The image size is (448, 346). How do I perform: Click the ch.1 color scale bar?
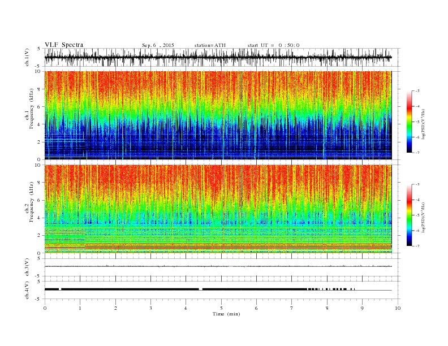pyautogui.click(x=409, y=122)
